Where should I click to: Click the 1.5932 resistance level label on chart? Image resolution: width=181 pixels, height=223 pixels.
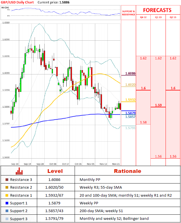130,100
